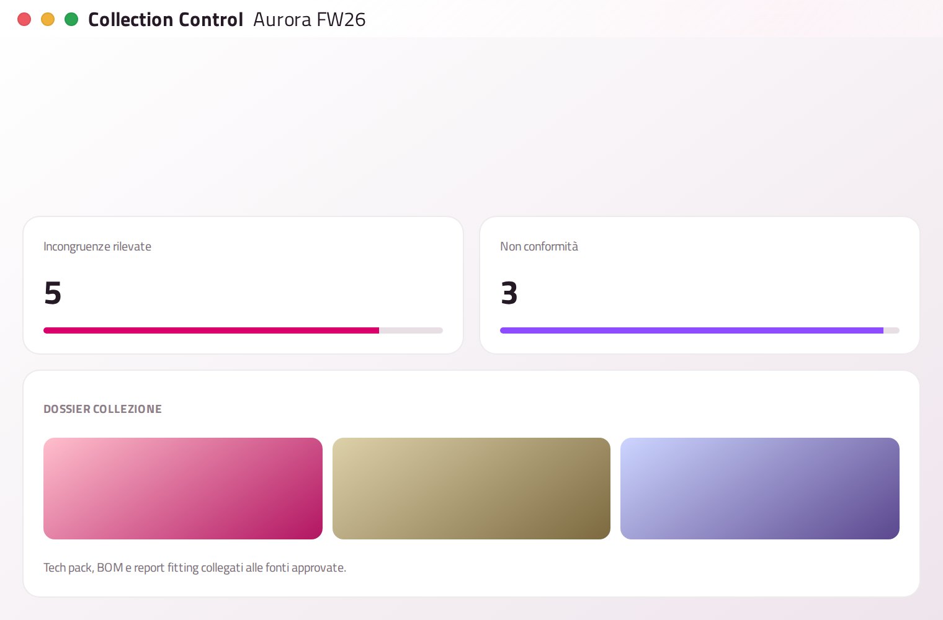Screen dimensions: 943x620
Task: Click the Non conformità count number 3
Action: click(x=509, y=293)
